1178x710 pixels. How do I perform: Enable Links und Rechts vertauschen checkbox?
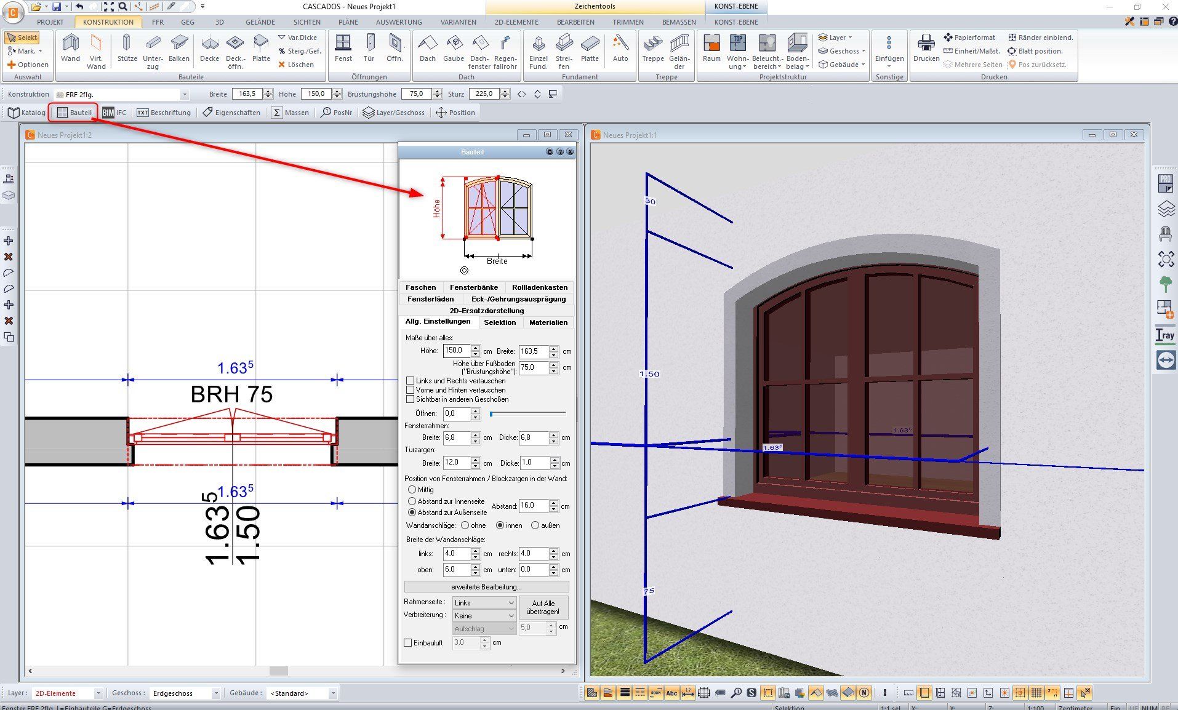[411, 381]
